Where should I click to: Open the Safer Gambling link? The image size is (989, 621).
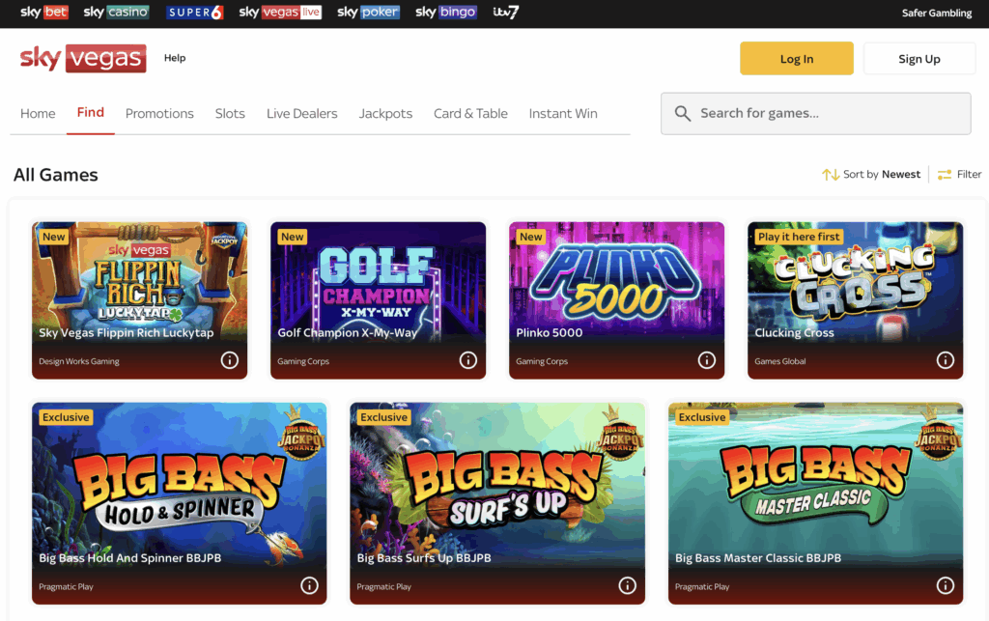tap(936, 14)
